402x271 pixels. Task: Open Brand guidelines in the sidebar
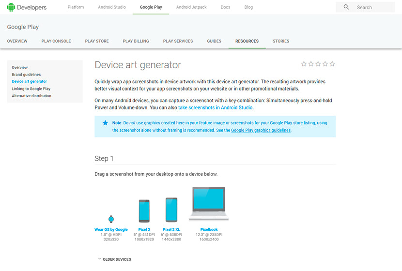coord(26,75)
